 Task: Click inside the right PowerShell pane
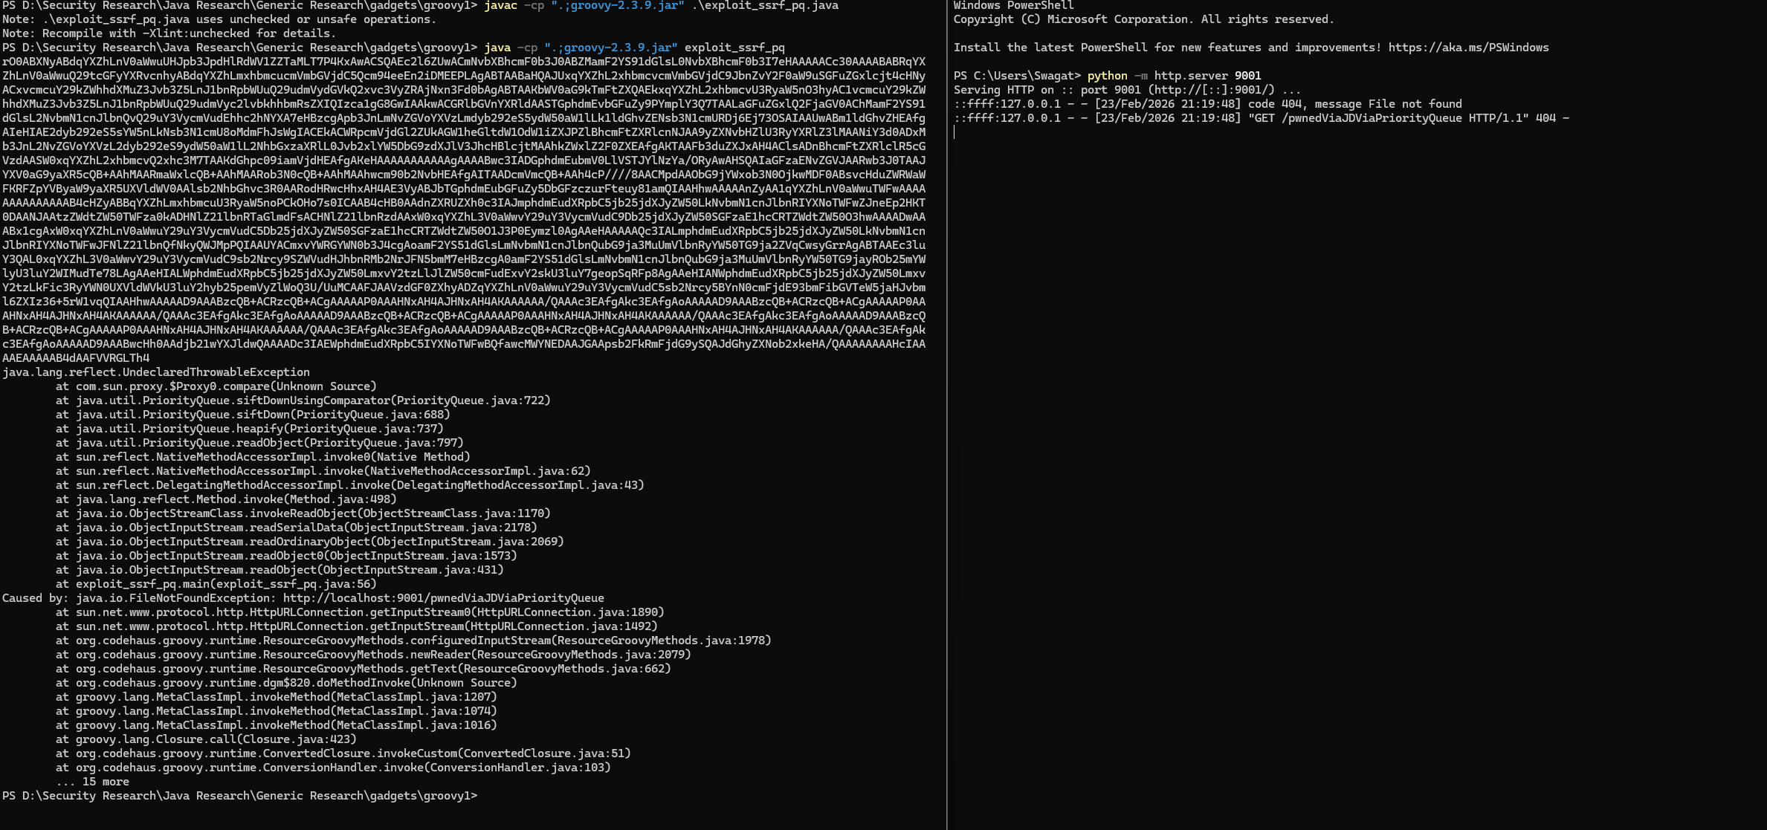click(x=1338, y=372)
